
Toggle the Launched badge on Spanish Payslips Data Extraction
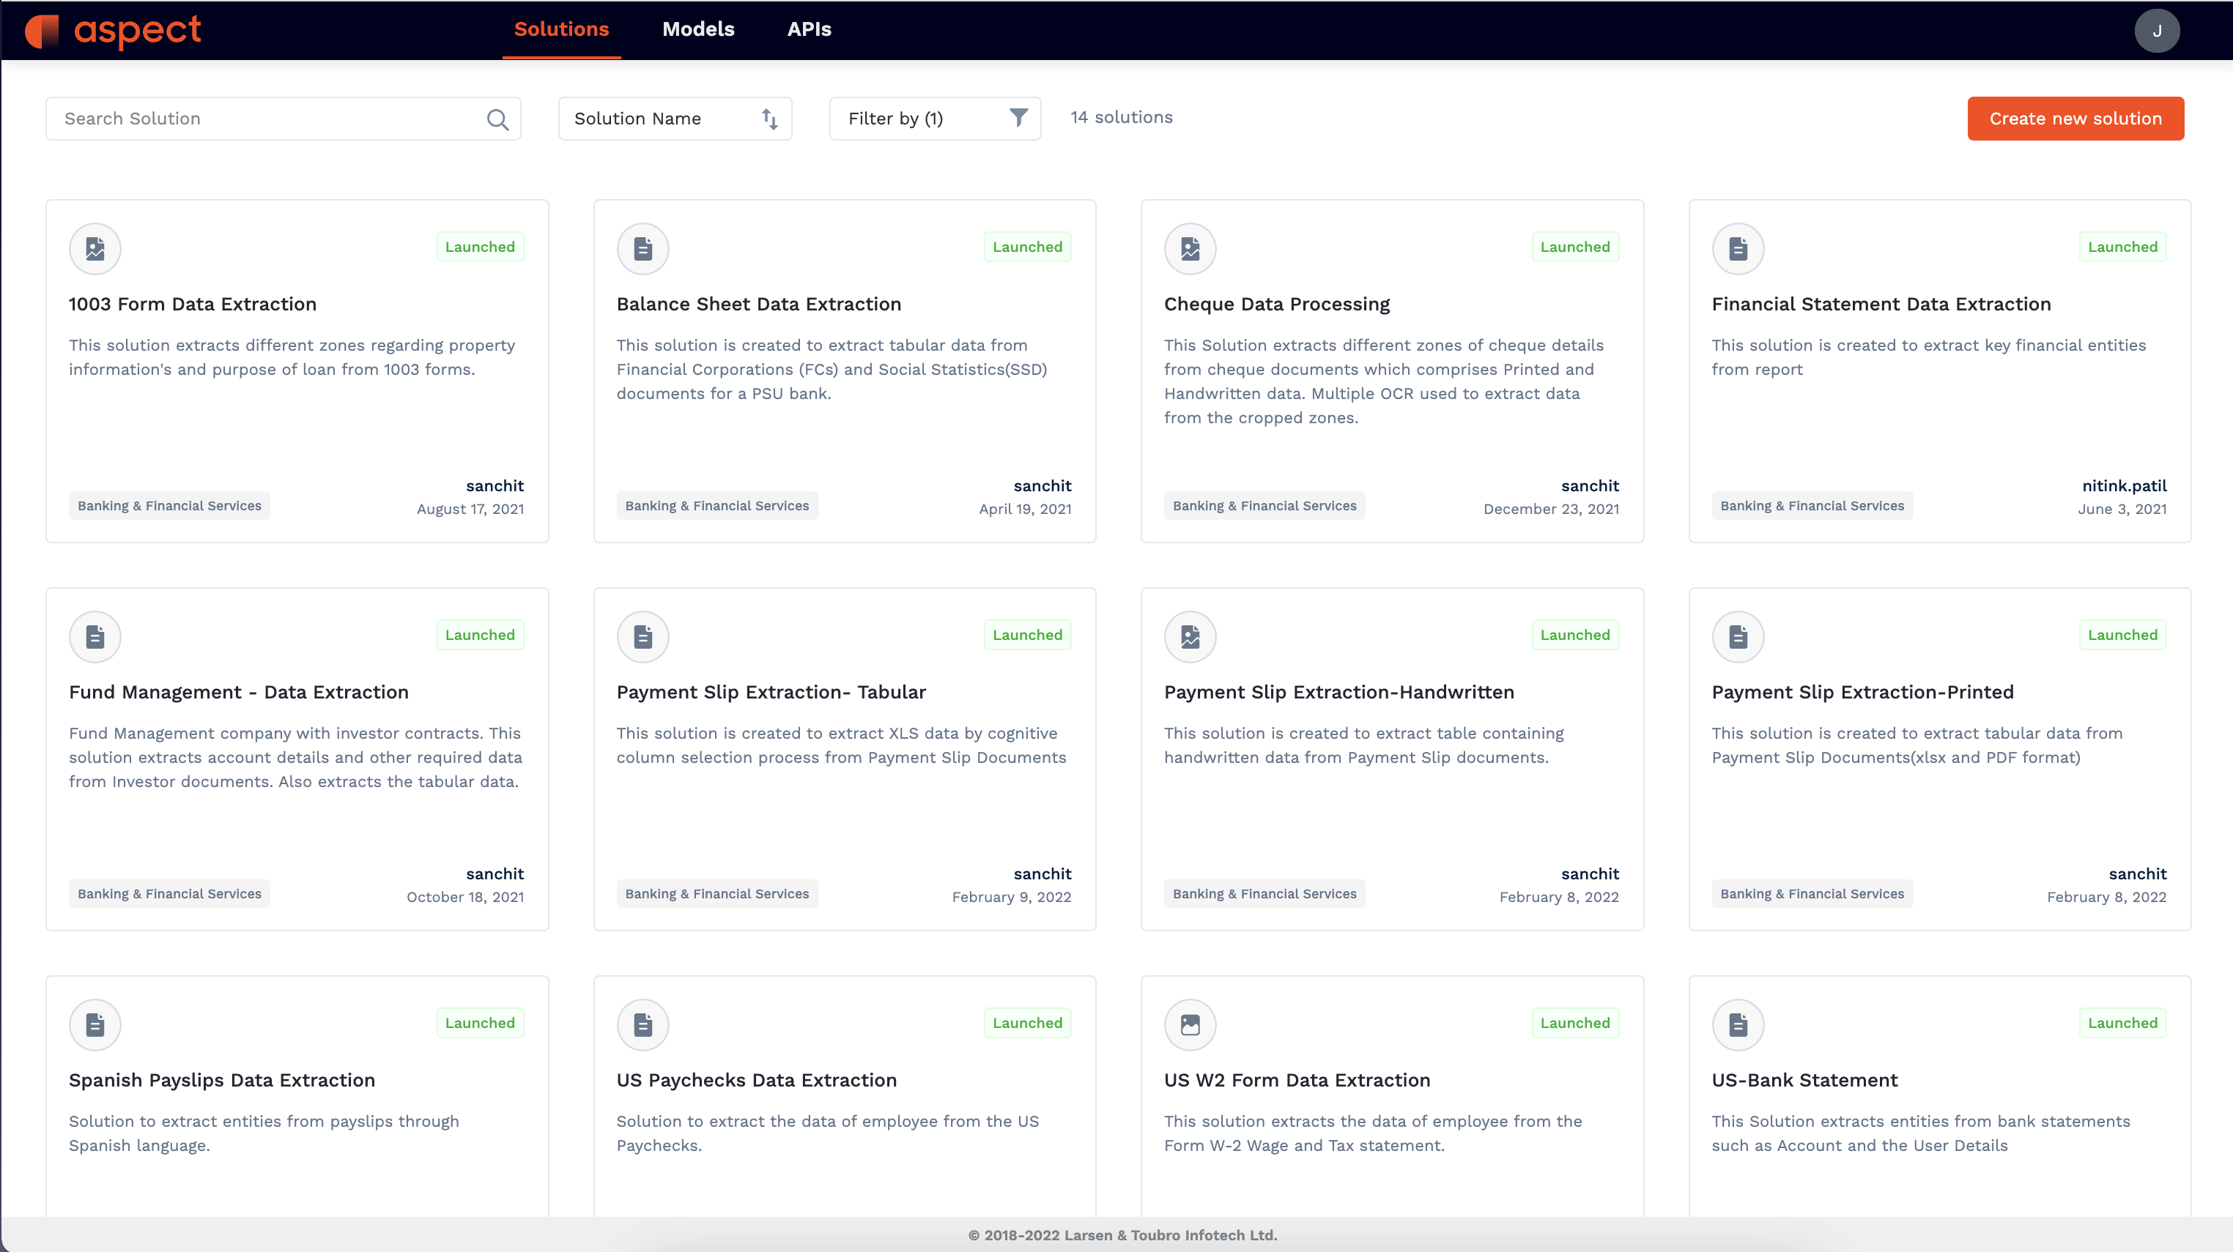pos(481,1022)
